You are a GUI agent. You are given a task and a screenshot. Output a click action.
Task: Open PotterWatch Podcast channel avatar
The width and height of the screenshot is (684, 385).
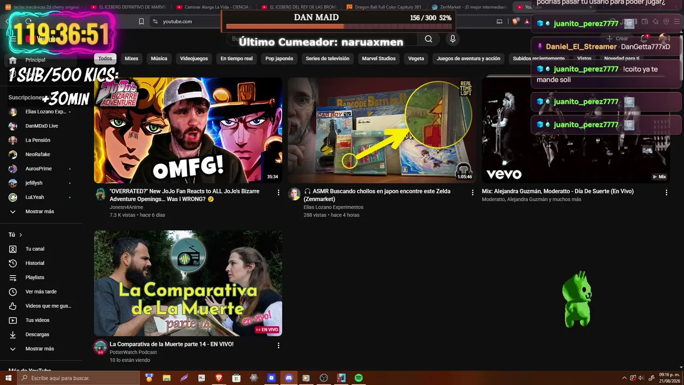click(100, 347)
